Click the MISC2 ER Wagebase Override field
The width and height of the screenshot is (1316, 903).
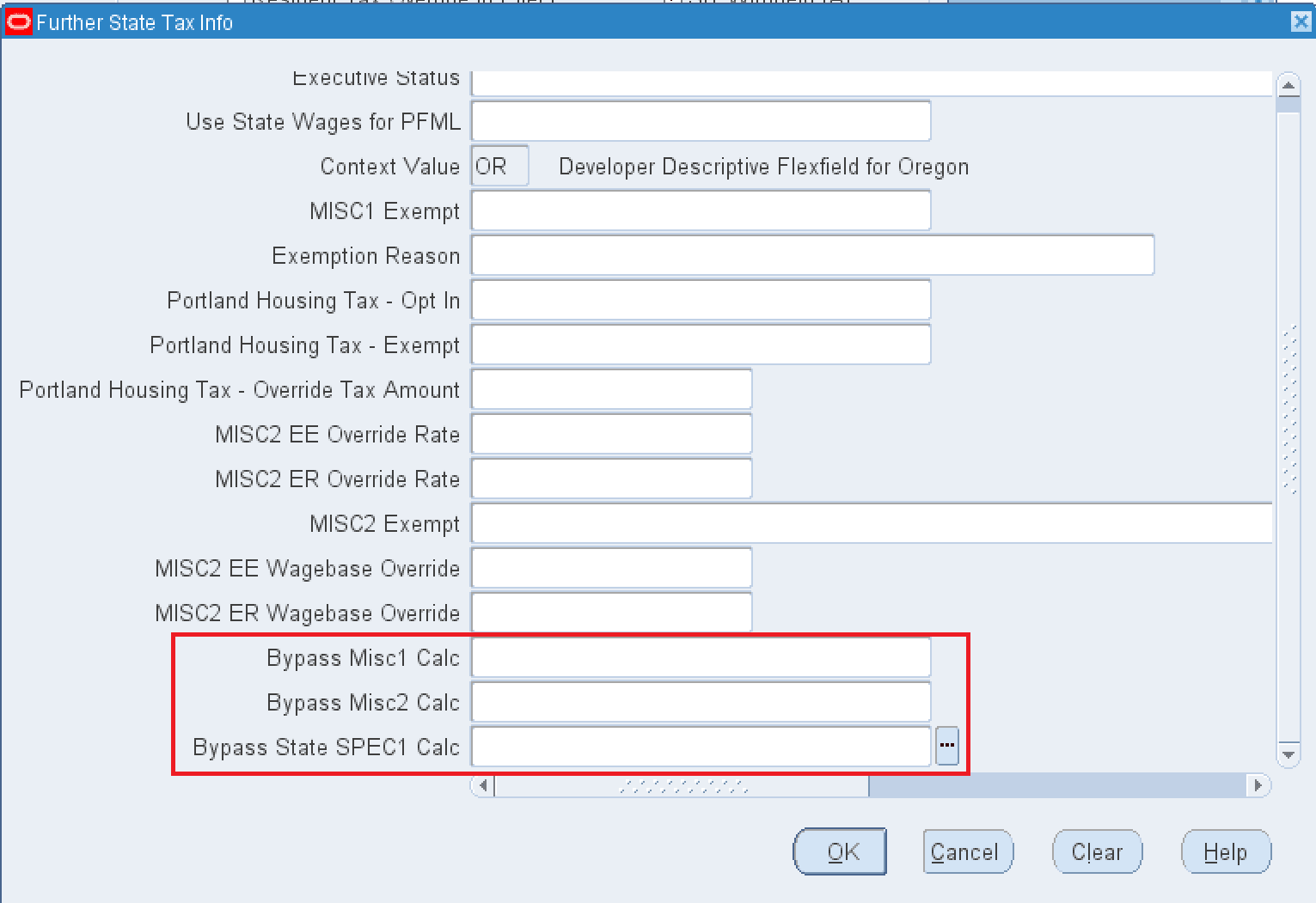click(x=610, y=612)
